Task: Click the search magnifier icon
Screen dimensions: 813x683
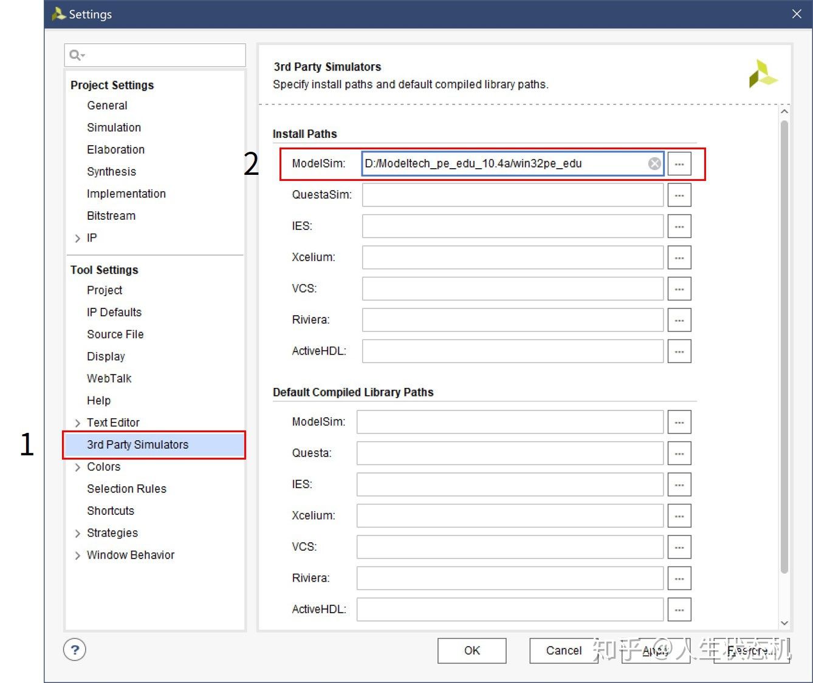Action: point(75,55)
